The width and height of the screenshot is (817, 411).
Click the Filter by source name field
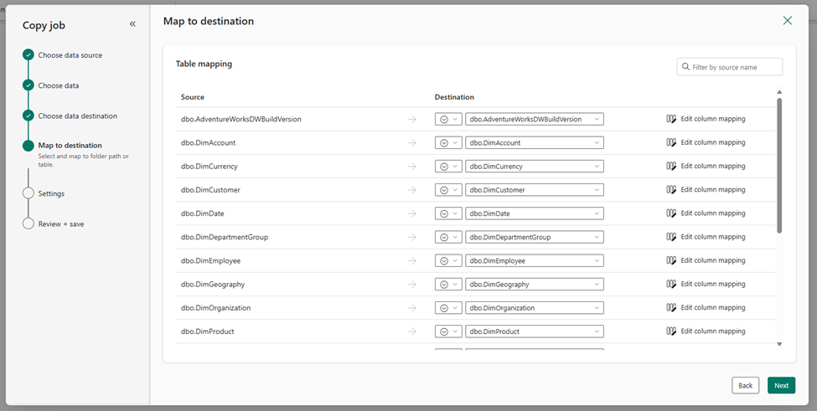click(730, 67)
